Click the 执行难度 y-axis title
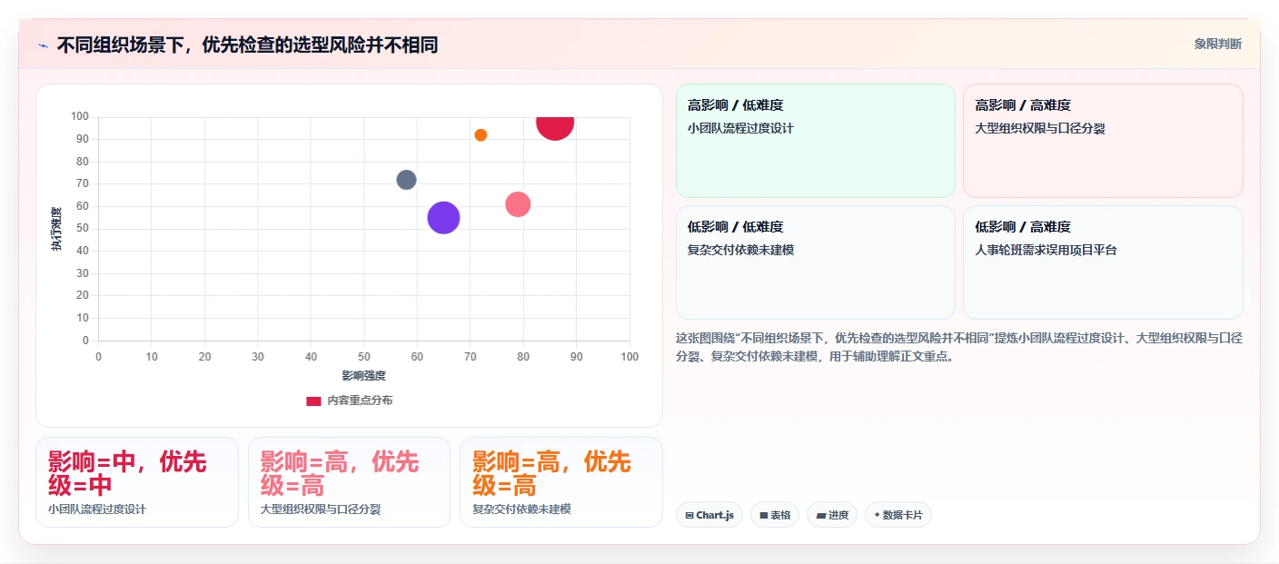This screenshot has width=1279, height=564. [x=56, y=229]
